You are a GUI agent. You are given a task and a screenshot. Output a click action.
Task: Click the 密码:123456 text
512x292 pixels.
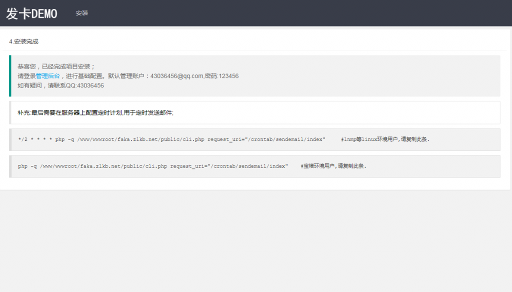pos(221,76)
